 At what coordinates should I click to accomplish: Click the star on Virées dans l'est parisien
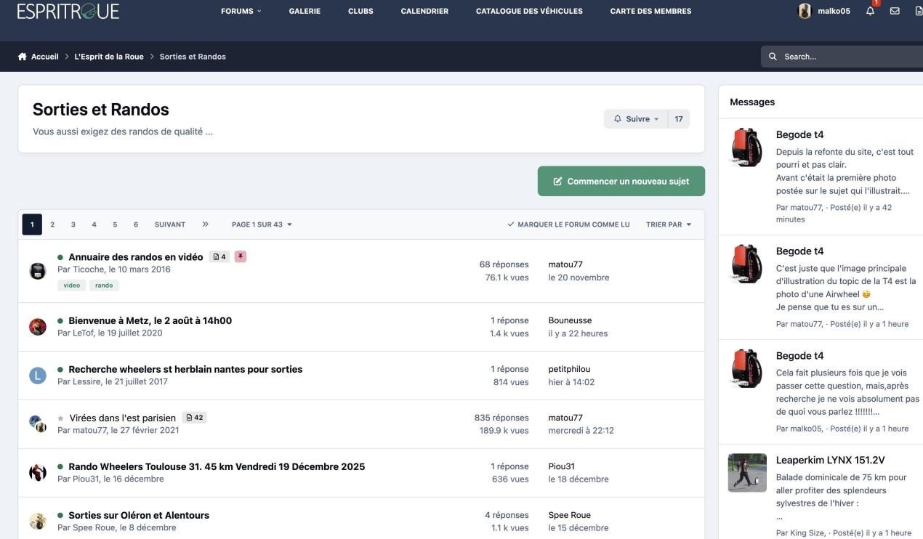(x=60, y=418)
